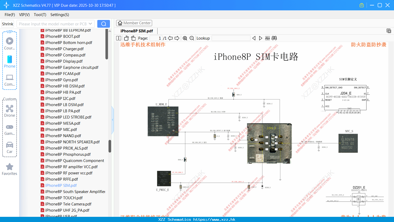This screenshot has height=222, width=394.
Task: Click the Lookup text field
Action: coord(231,38)
